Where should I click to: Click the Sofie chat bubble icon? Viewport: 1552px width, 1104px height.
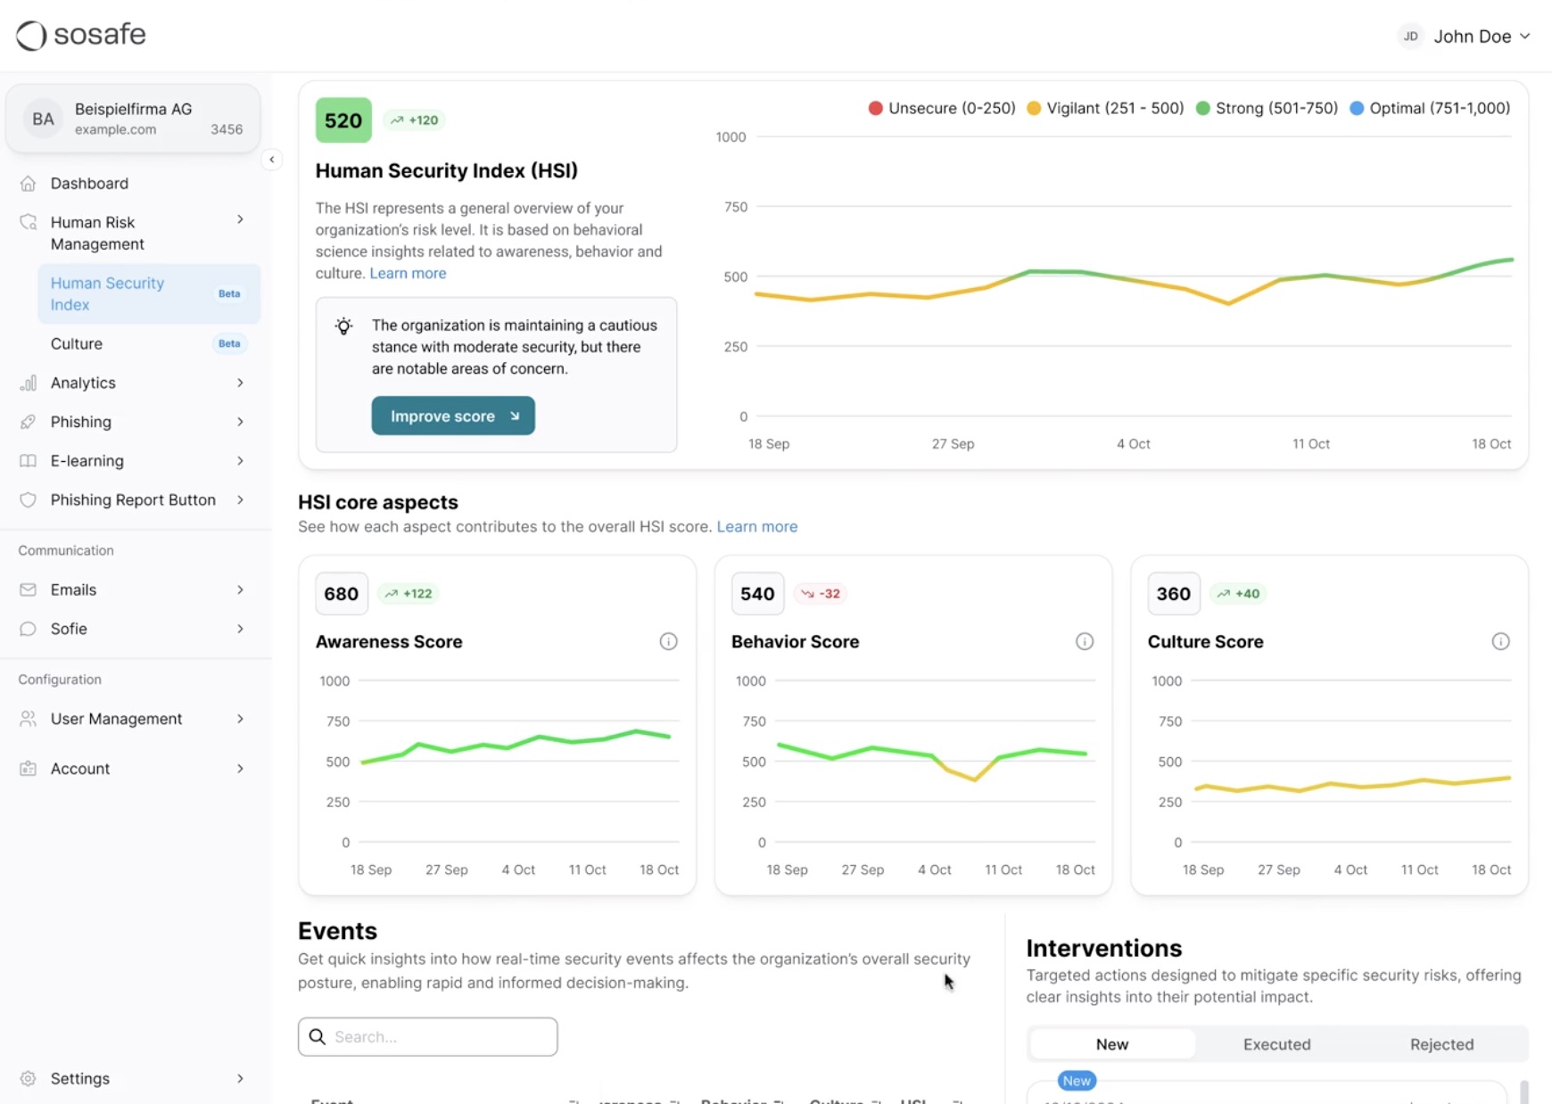click(29, 629)
